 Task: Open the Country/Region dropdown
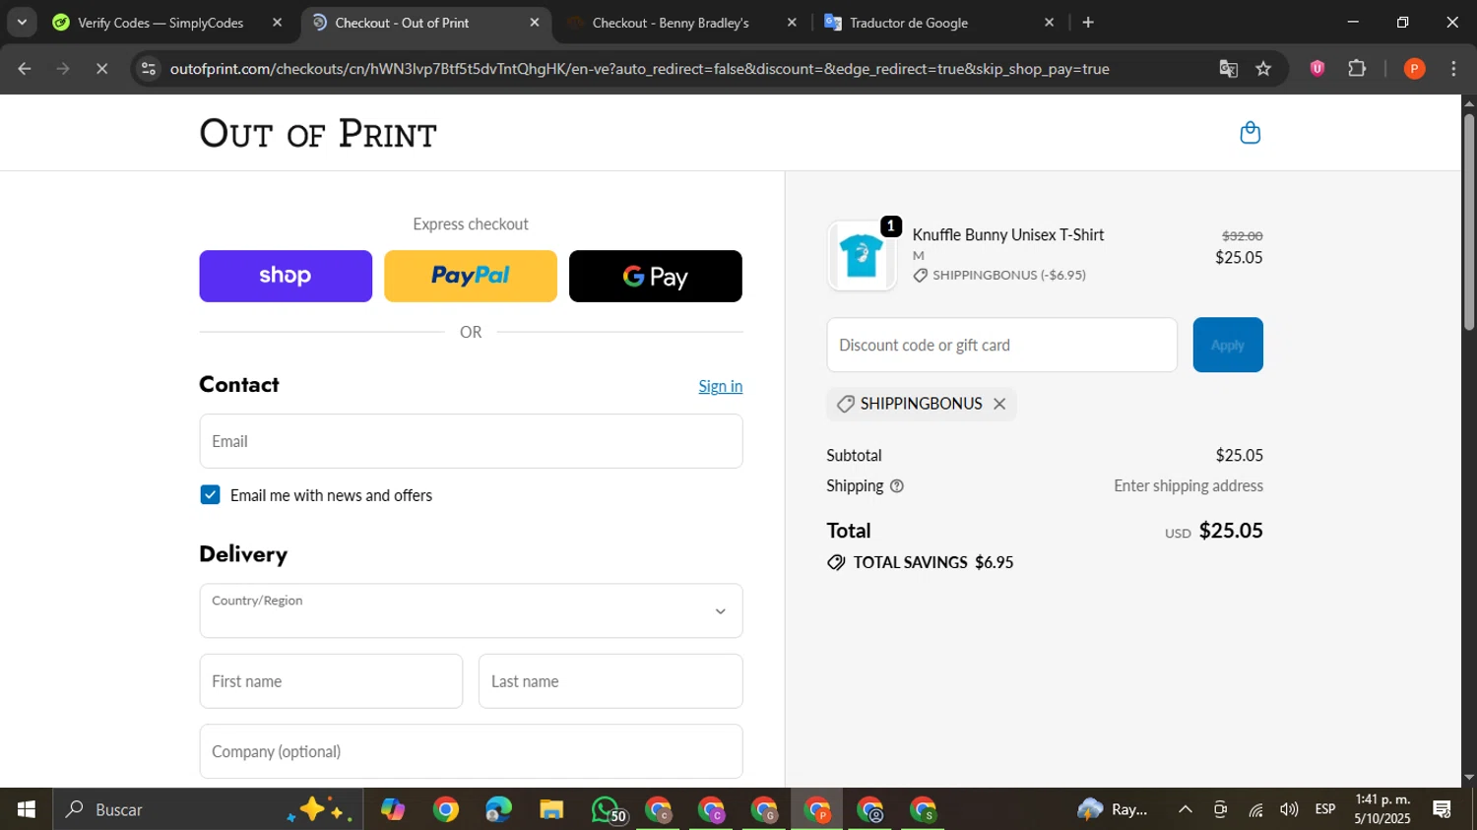click(471, 610)
